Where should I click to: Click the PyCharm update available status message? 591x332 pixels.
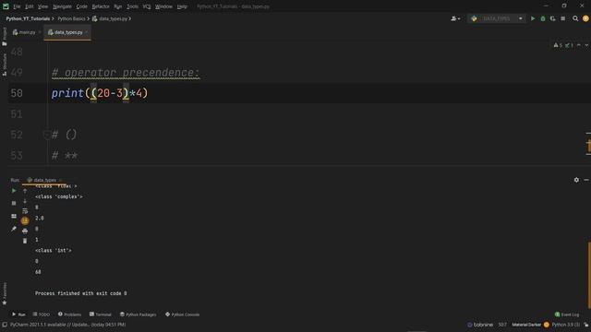(67, 325)
